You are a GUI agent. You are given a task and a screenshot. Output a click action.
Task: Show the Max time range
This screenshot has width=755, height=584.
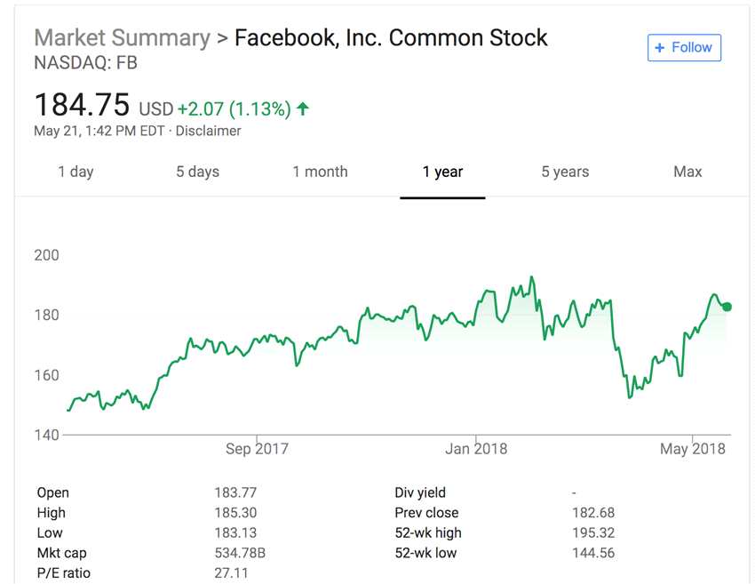coord(687,172)
